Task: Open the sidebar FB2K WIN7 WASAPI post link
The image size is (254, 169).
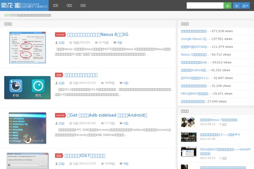Action: (x=225, y=151)
